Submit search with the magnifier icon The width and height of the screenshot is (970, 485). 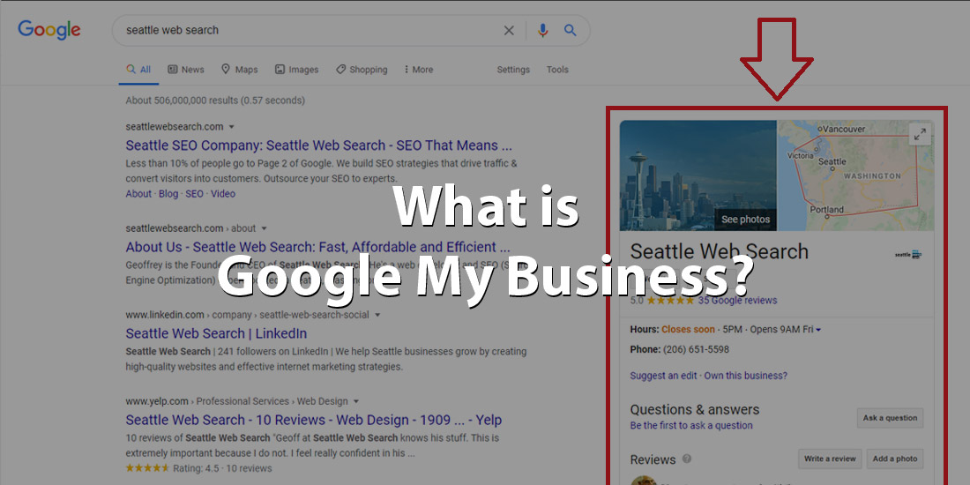[571, 30]
